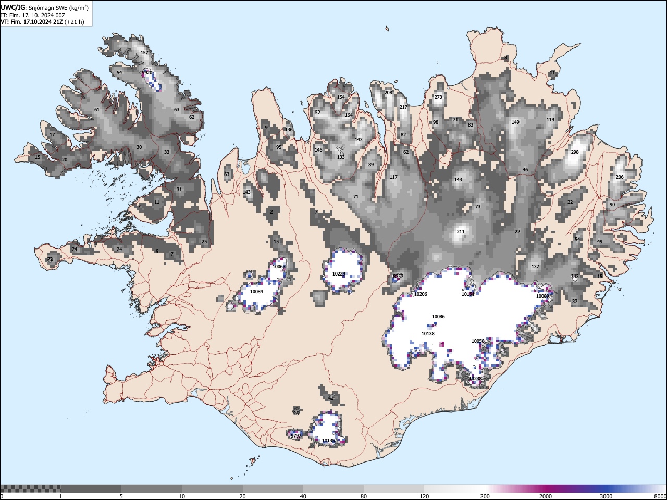Click the colorbar tick label 120
This screenshot has width=667, height=500.
tap(425, 496)
